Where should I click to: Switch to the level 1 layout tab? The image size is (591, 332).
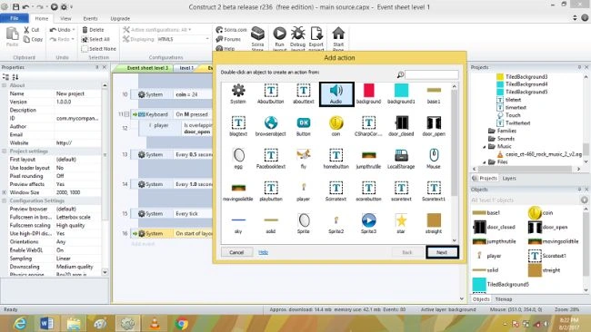tap(186, 68)
